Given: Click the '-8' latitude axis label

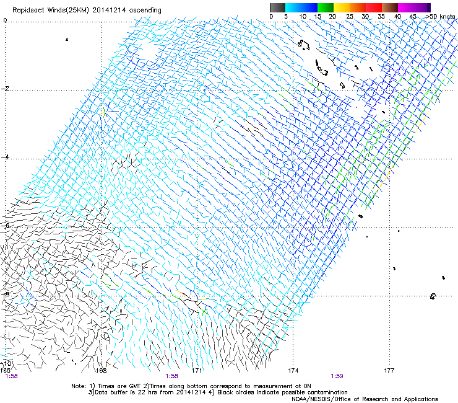Looking at the screenshot, I should pos(6,294).
